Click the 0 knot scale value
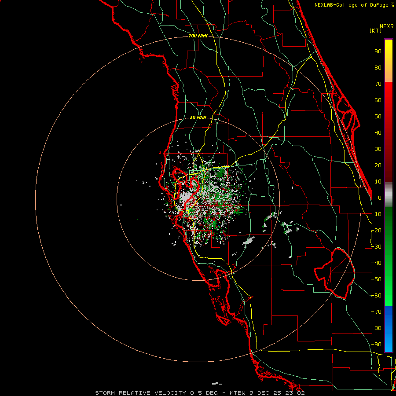This screenshot has width=396, height=396. (380, 198)
